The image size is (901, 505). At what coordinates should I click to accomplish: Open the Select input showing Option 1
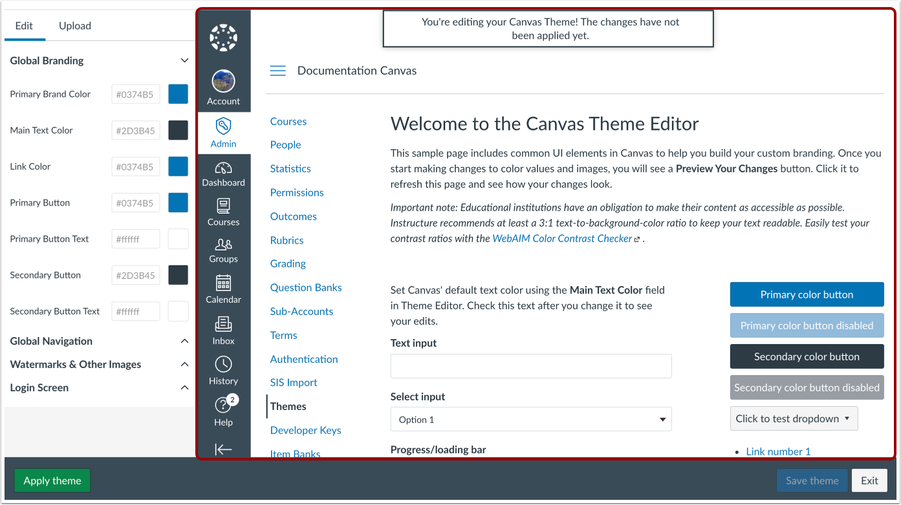point(530,418)
